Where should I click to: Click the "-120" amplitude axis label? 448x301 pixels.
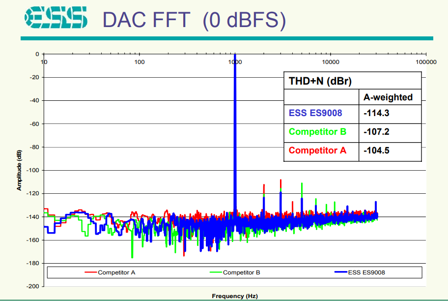(x=33, y=194)
